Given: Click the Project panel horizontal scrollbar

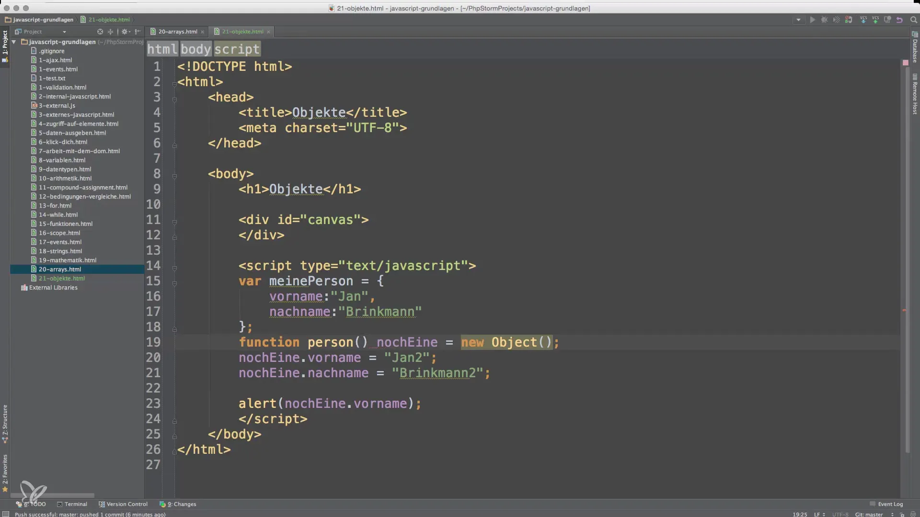Looking at the screenshot, I should tap(53, 495).
